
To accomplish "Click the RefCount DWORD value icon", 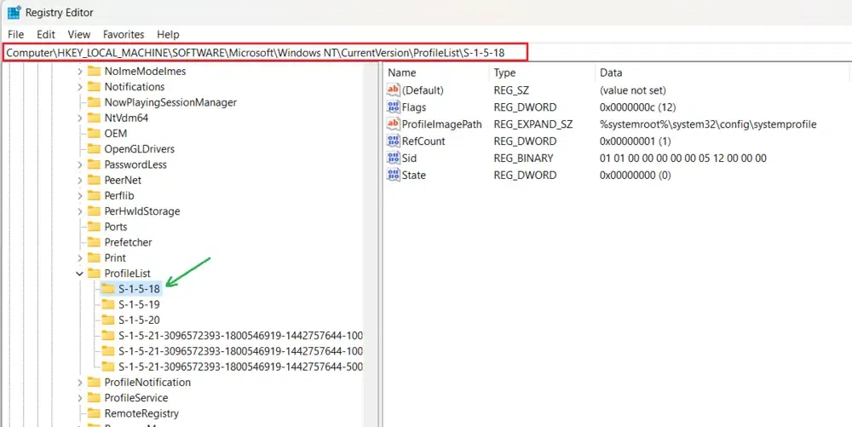I will 393,141.
